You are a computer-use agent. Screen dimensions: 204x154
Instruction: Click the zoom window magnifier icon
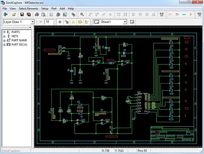65,15
